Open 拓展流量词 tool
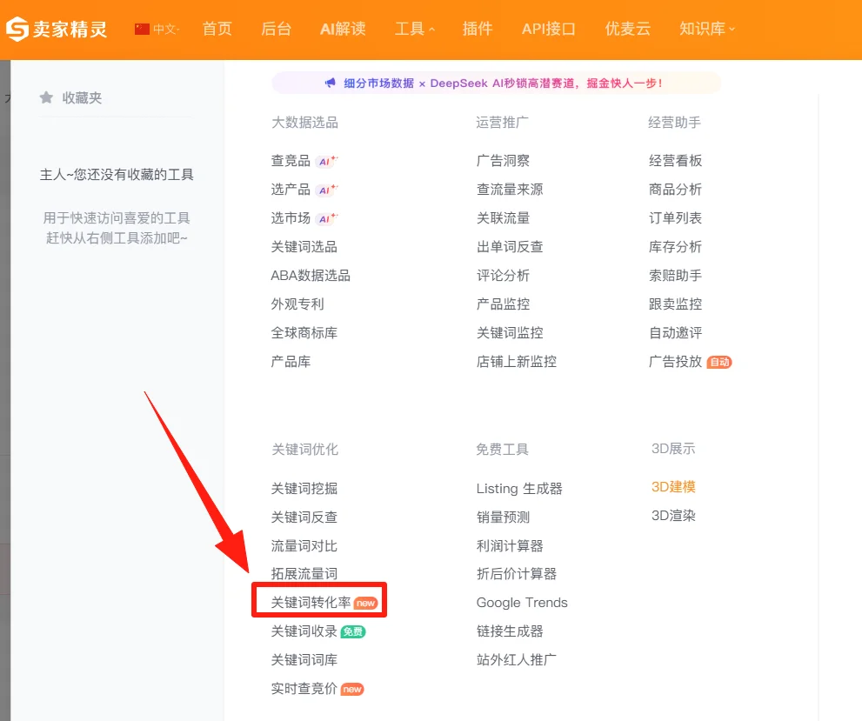Image resolution: width=862 pixels, height=721 pixels. pyautogui.click(x=304, y=573)
